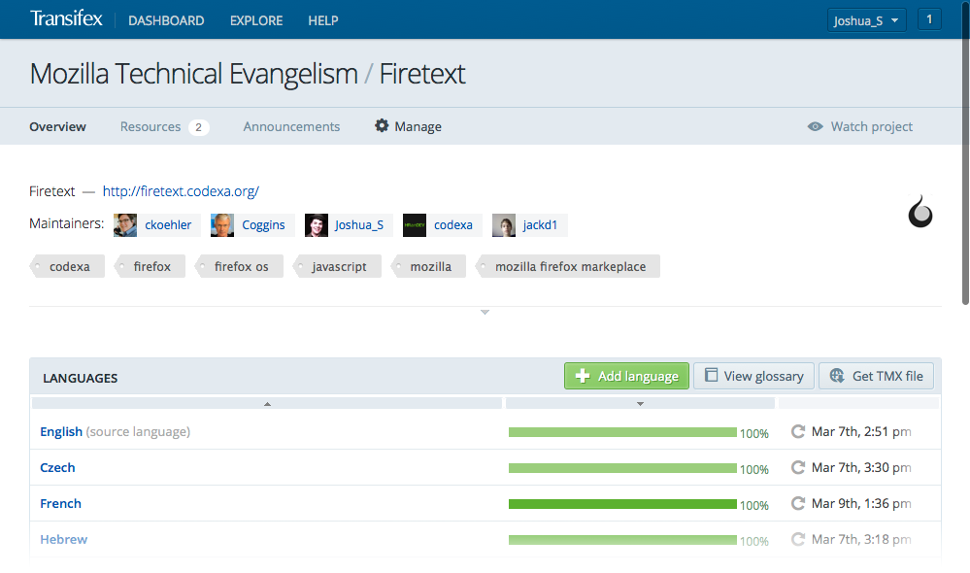The width and height of the screenshot is (970, 573).
Task: Open the Czech language row
Action: [x=485, y=467]
